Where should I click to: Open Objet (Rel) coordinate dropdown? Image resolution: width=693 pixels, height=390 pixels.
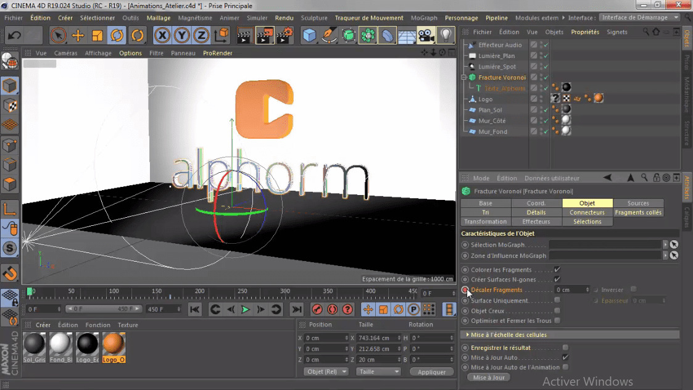click(x=326, y=371)
